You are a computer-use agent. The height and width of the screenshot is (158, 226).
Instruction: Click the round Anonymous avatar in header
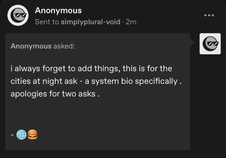(x=18, y=15)
